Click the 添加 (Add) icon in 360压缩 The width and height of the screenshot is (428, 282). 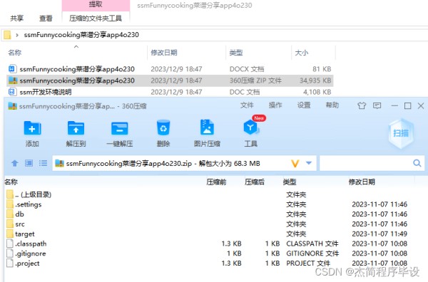pyautogui.click(x=32, y=128)
